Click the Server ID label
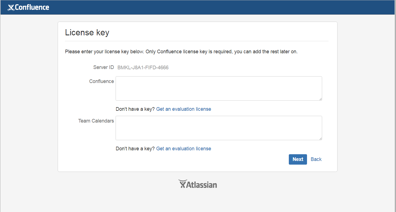This screenshot has height=212, width=396. point(104,67)
